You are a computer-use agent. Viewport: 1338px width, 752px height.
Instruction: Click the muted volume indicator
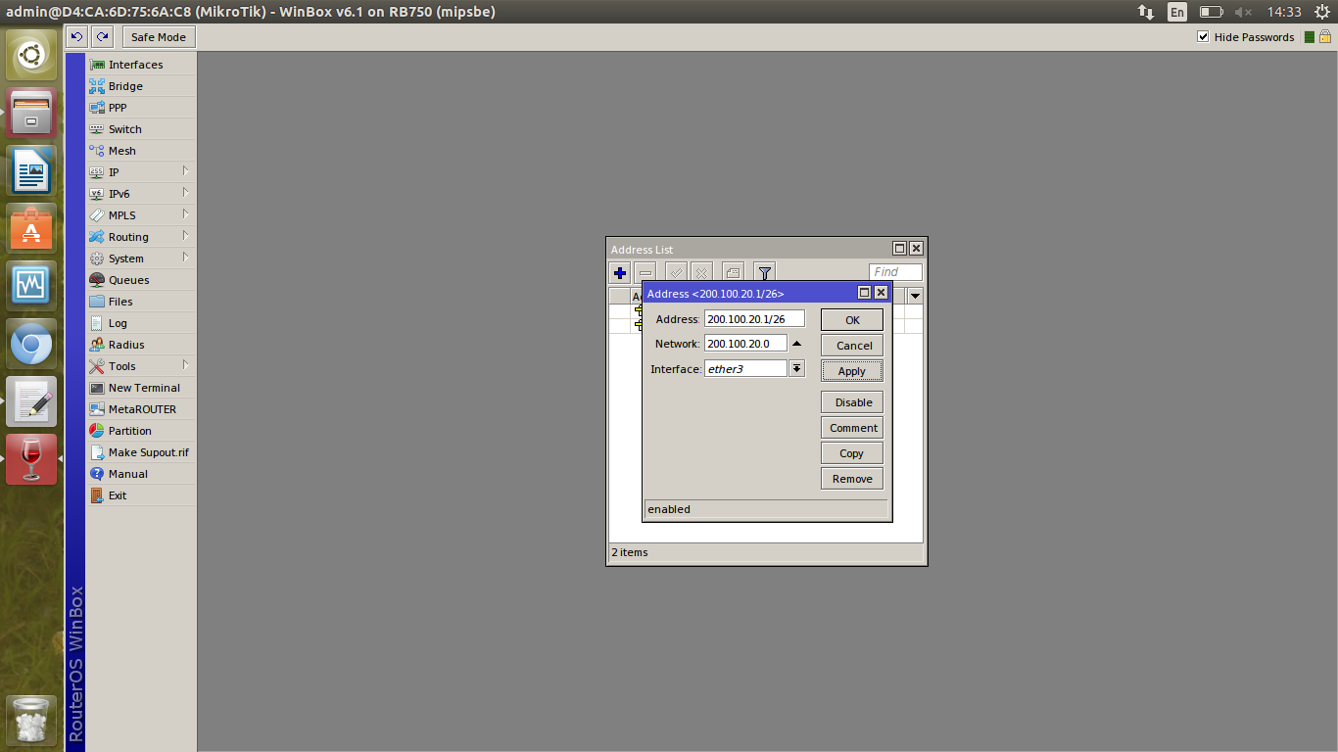pyautogui.click(x=1243, y=12)
